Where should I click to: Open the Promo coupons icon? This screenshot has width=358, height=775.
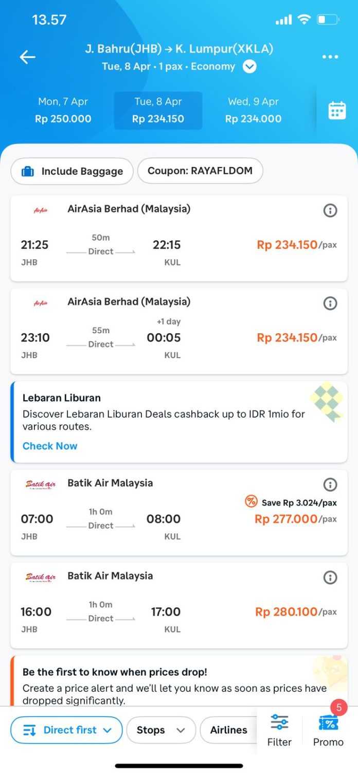(328, 730)
